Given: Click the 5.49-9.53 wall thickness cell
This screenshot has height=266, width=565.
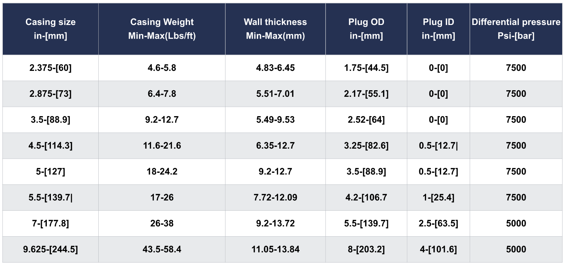Looking at the screenshot, I should coord(275,120).
